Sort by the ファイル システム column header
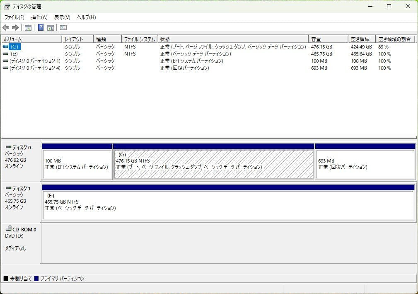This screenshot has width=418, height=294. pos(140,39)
